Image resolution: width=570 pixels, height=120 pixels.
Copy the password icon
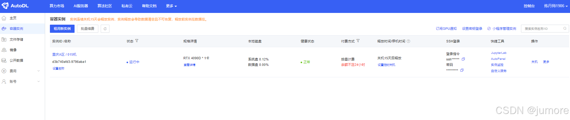tap(462, 70)
